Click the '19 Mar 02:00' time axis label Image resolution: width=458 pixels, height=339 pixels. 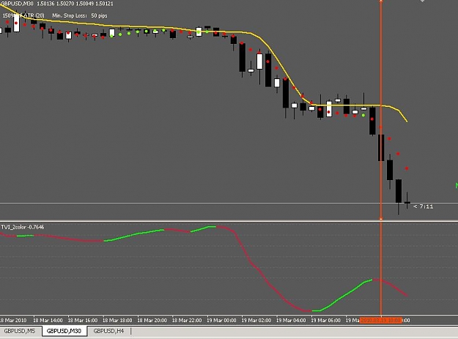[x=256, y=320]
